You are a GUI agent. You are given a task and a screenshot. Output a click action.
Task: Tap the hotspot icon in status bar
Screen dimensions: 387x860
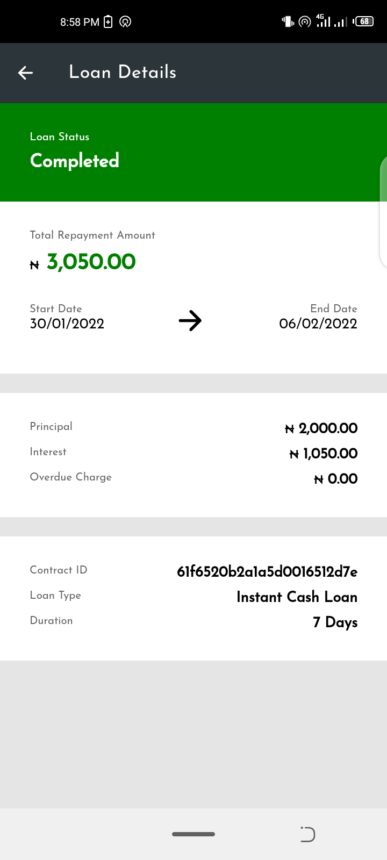[x=305, y=22]
